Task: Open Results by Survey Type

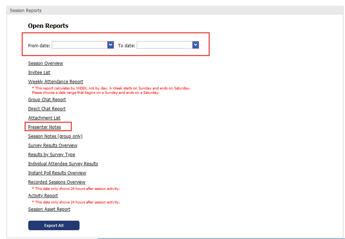Action: (52, 155)
